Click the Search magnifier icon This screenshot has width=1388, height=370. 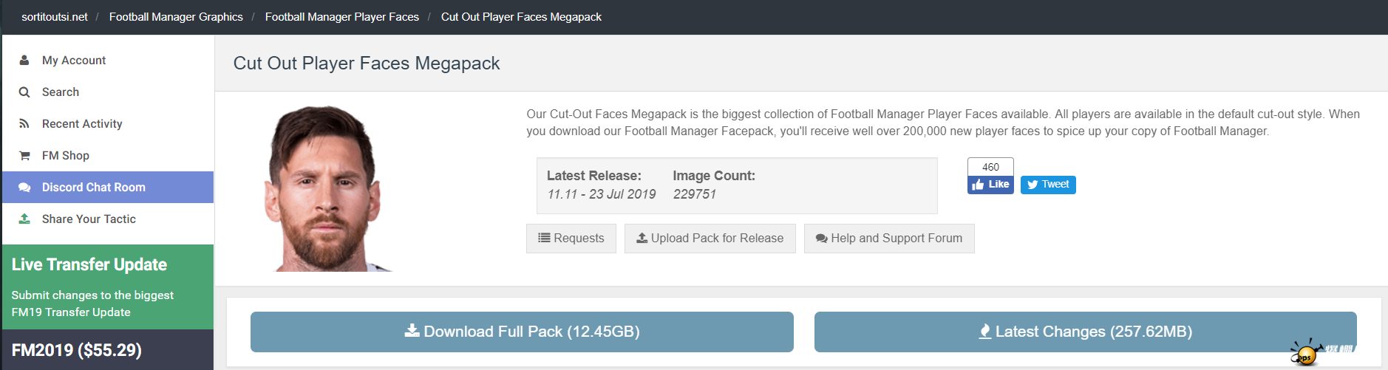point(24,92)
